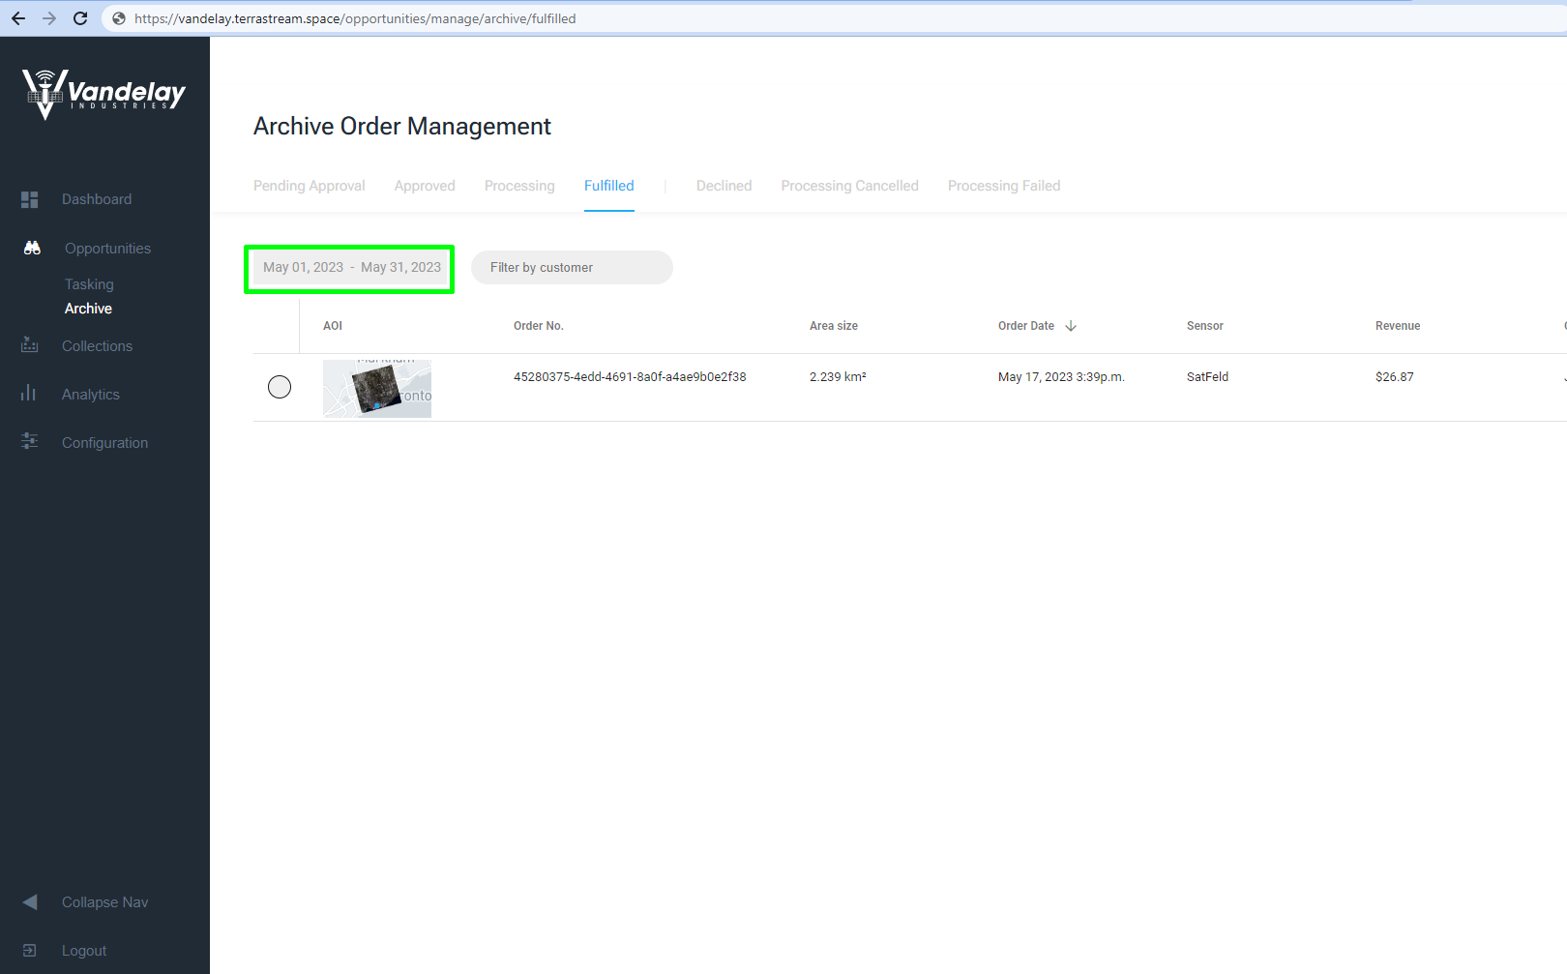This screenshot has height=974, width=1567.
Task: Open the Configuration page
Action: 104,443
